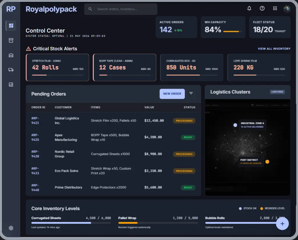Click Apex Manufacturing customer name
This screenshot has width=298, height=240.
point(66,137)
